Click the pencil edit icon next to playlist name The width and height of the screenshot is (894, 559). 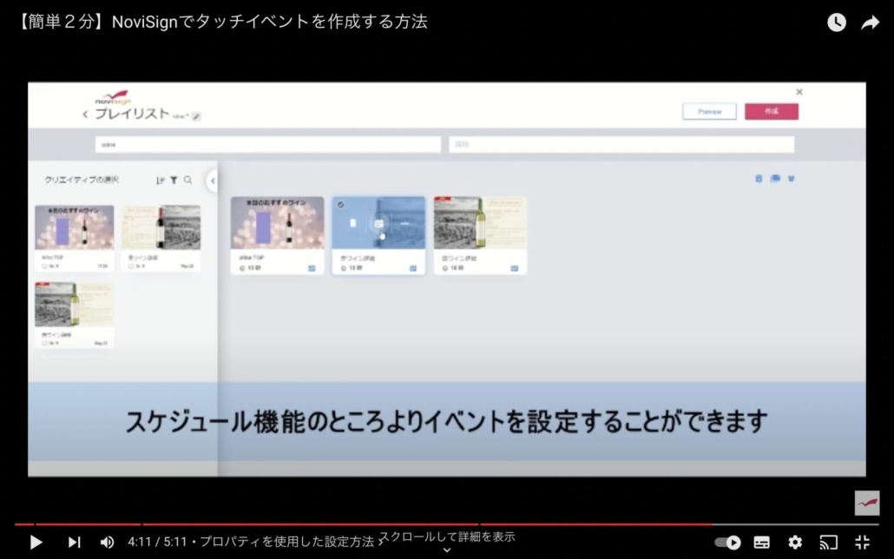point(196,116)
